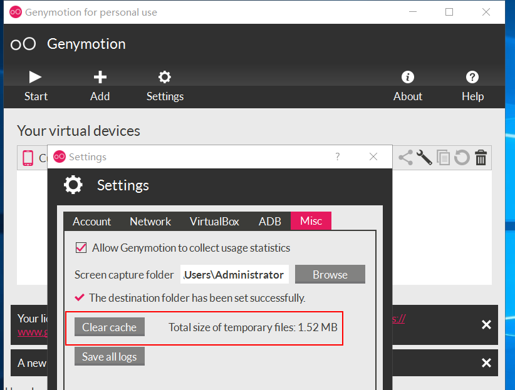The width and height of the screenshot is (515, 390).
Task: Click 'Total size of temporary files: 1.52 MB'
Action: (x=253, y=327)
